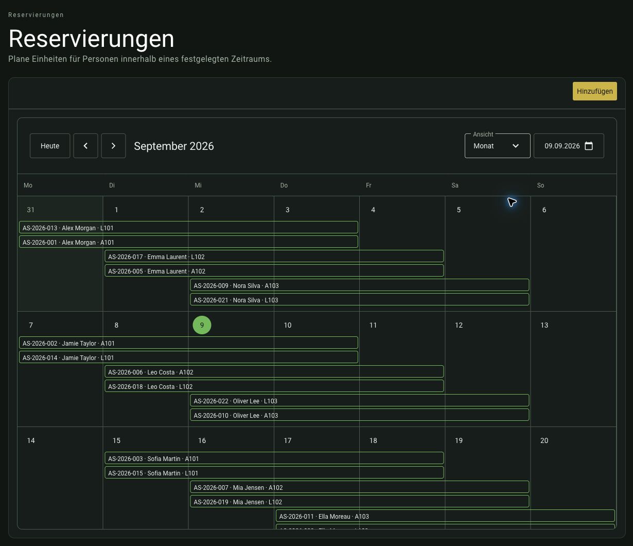
Task: Open reservation AS-2026-009 Nora Silva A103
Action: [360, 285]
